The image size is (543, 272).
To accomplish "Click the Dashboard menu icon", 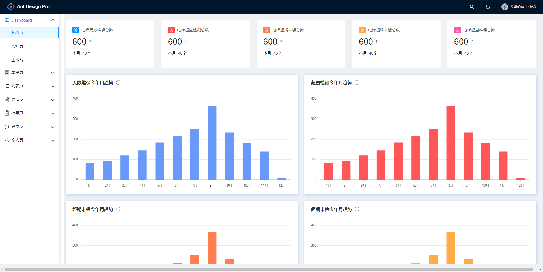I will click(x=7, y=20).
